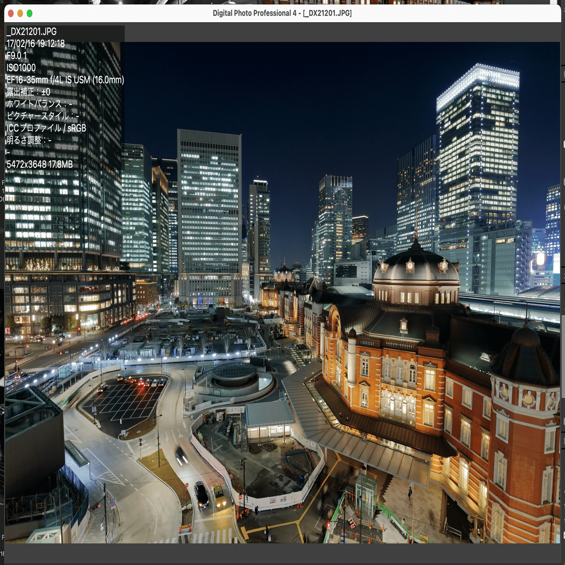Click the EF16-35mm f/4L lens info
565x565 pixels.
pyautogui.click(x=65, y=80)
